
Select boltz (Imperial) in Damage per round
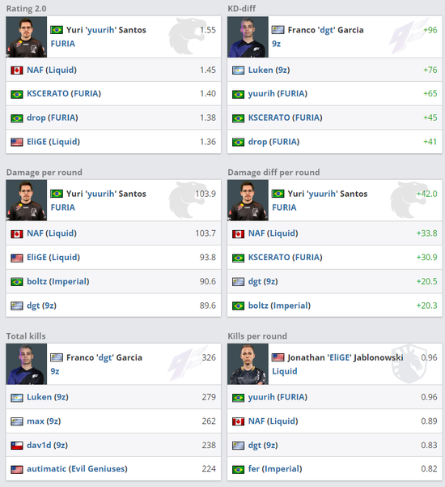[x=58, y=281]
